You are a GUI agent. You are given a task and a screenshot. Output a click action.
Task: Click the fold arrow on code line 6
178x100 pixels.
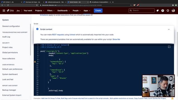[39, 55]
